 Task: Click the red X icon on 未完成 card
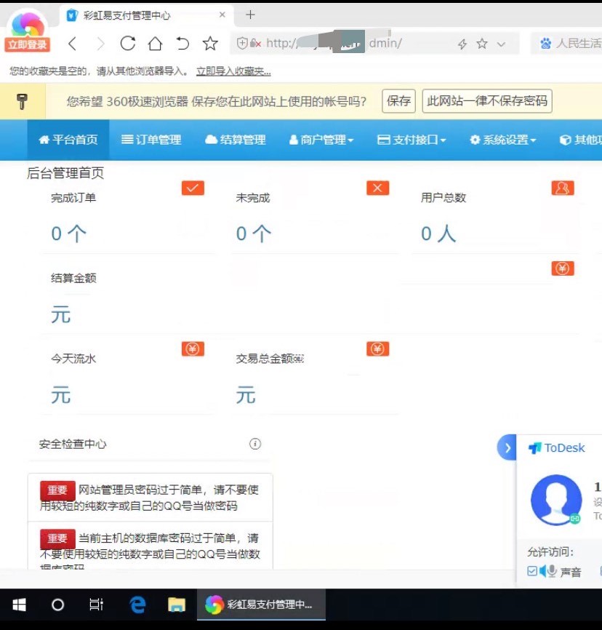tap(377, 188)
